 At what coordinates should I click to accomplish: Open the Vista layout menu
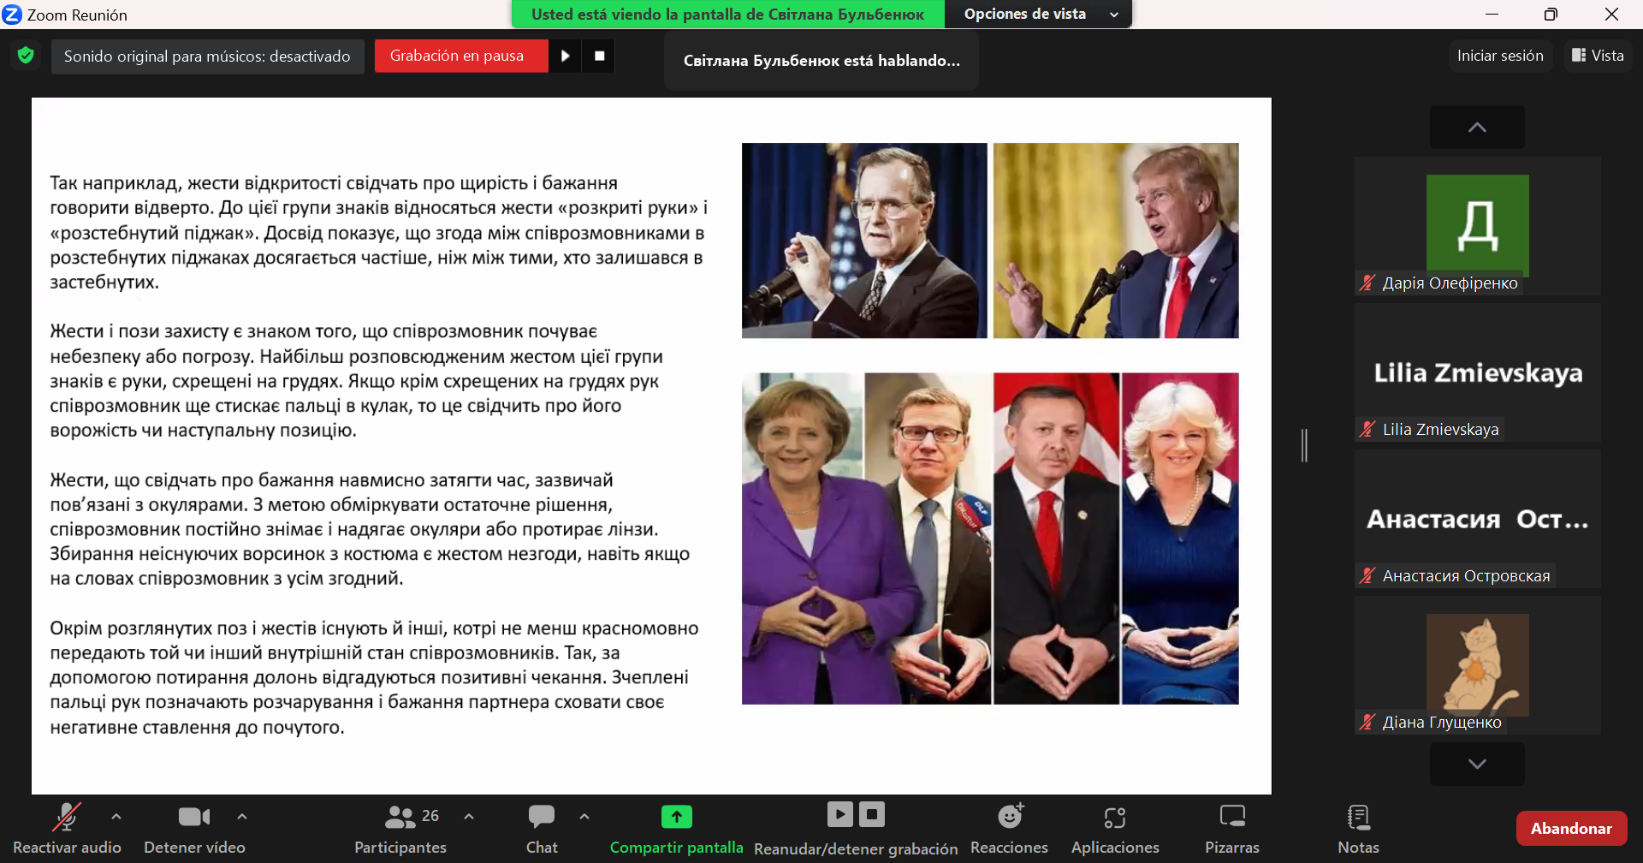[1598, 56]
